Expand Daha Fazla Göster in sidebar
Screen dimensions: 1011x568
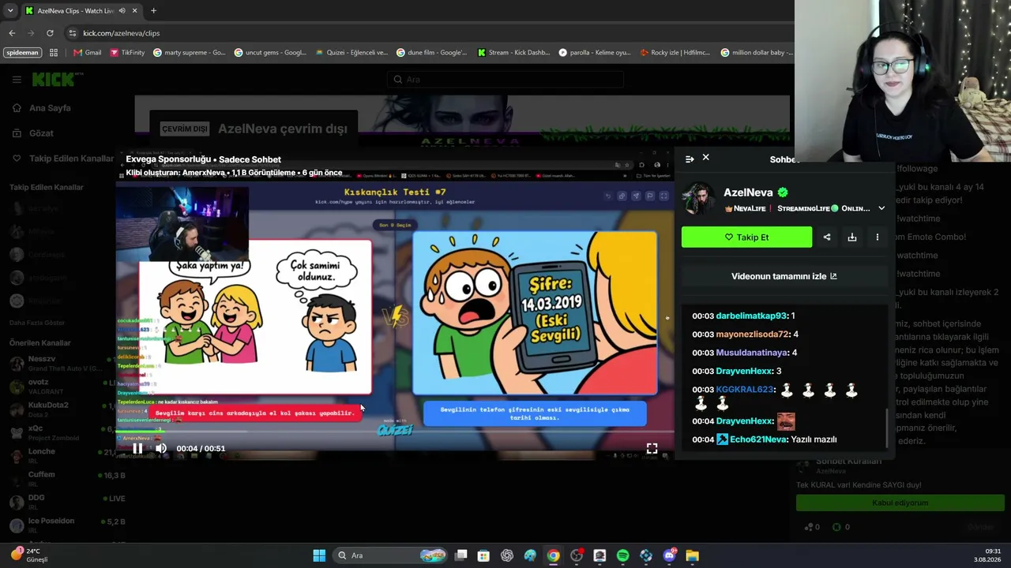tap(37, 323)
